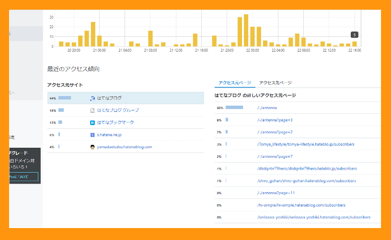Click the はてなブックマーク blue icon
391x240 pixels.
pos(92,122)
